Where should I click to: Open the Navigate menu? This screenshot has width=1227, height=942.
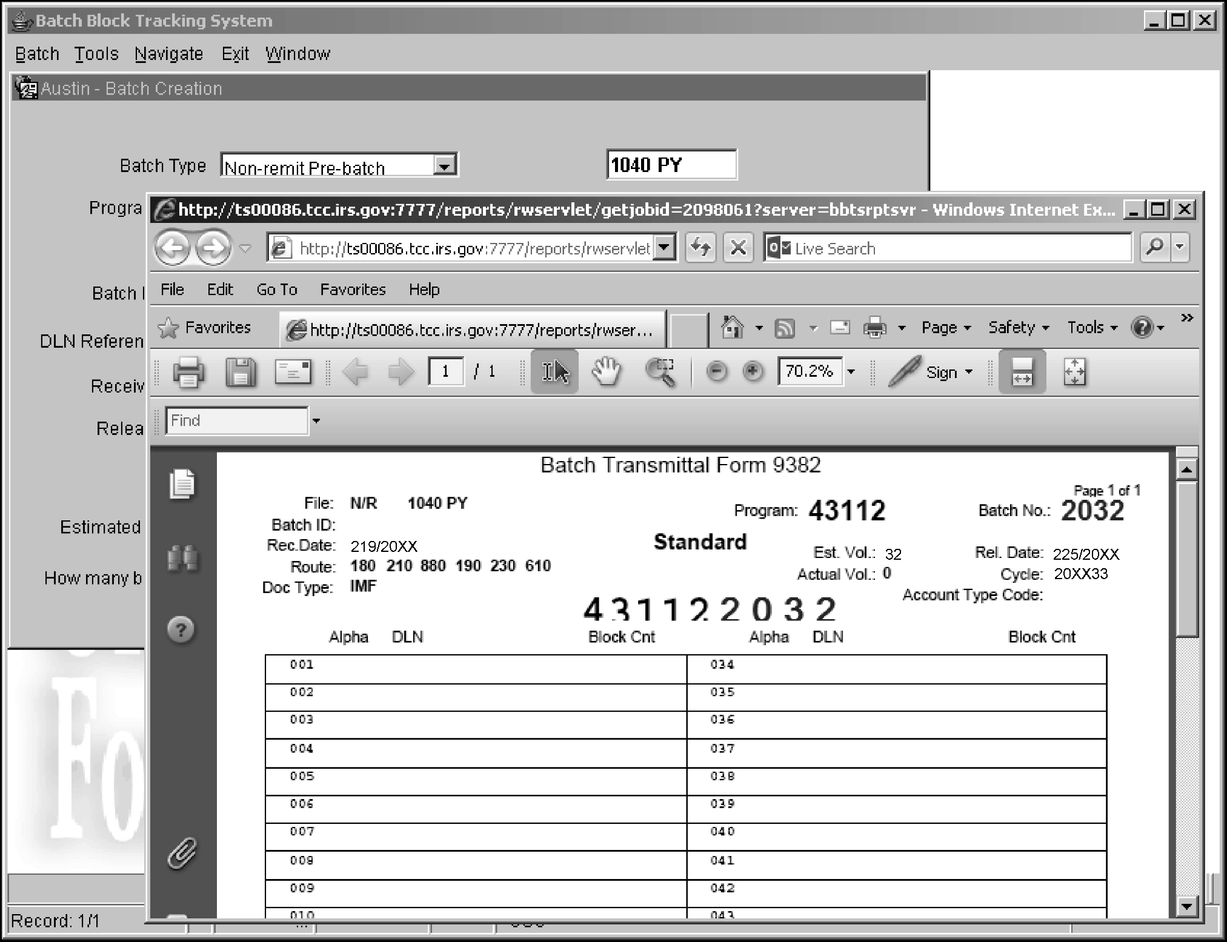[x=168, y=54]
